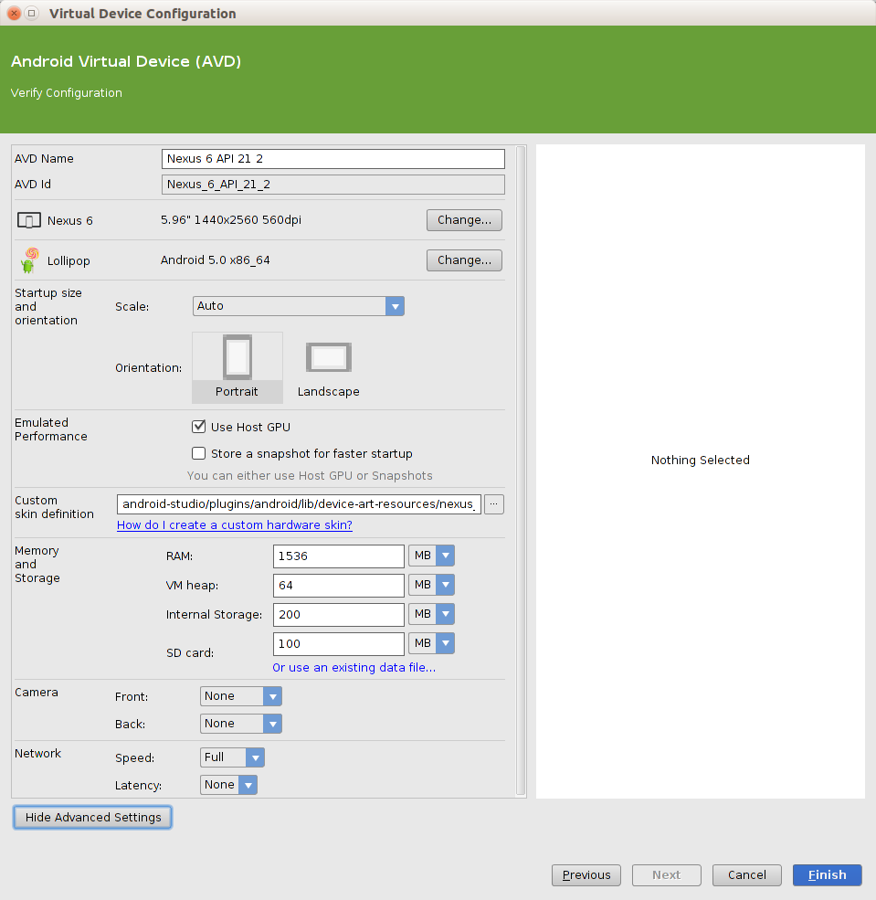Select the Portrait orientation icon
Image resolution: width=876 pixels, height=900 pixels.
click(x=237, y=357)
